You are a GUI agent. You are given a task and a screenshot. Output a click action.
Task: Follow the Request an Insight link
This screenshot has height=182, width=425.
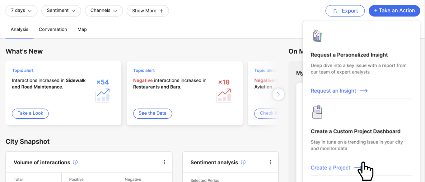click(339, 91)
